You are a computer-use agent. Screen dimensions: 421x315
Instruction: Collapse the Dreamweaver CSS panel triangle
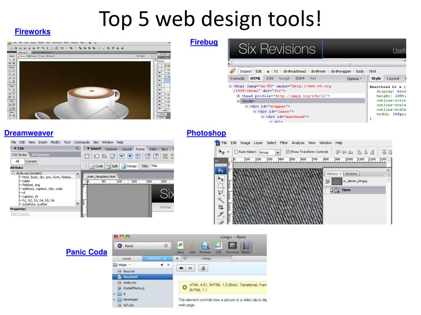pos(15,148)
